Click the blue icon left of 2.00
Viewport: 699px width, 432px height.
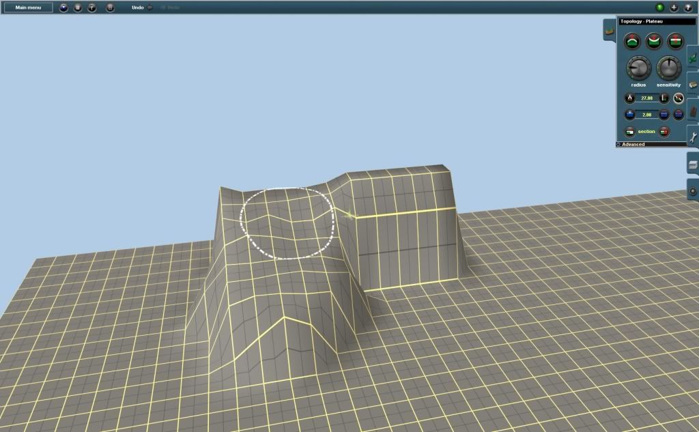[x=629, y=115]
